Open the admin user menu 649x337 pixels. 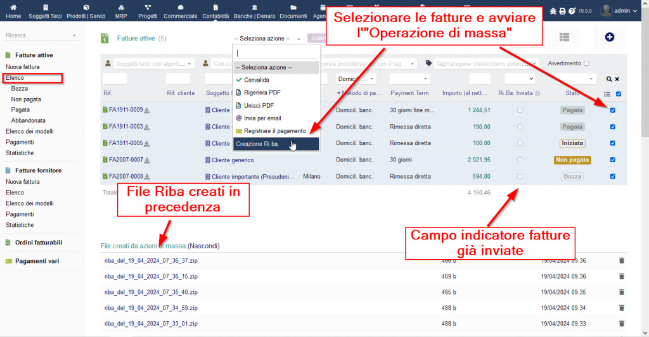(619, 11)
